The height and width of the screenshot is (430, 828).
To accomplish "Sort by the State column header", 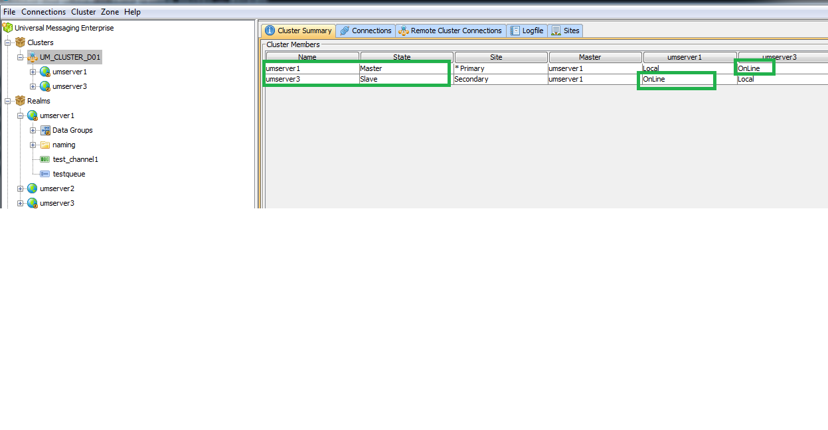I will coord(407,57).
